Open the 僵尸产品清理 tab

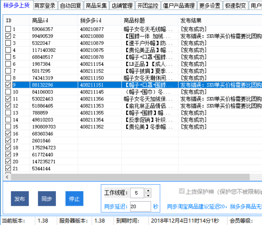click(179, 6)
